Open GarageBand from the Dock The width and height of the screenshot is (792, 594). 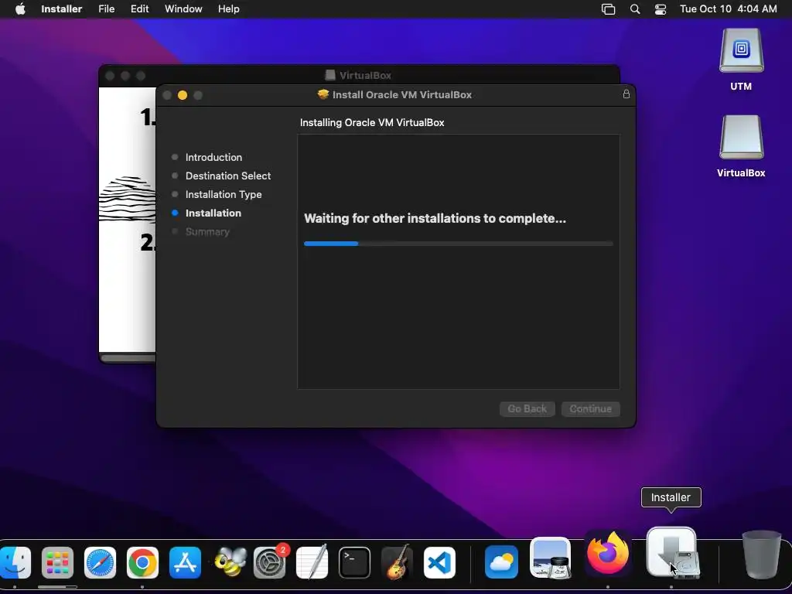[397, 562]
